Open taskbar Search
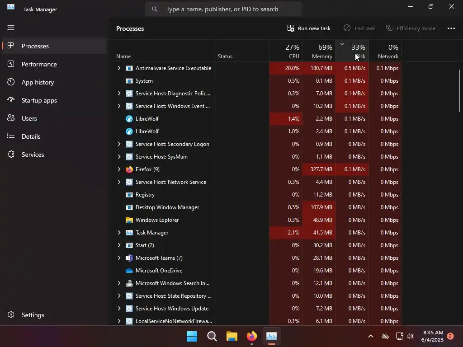 (x=212, y=336)
